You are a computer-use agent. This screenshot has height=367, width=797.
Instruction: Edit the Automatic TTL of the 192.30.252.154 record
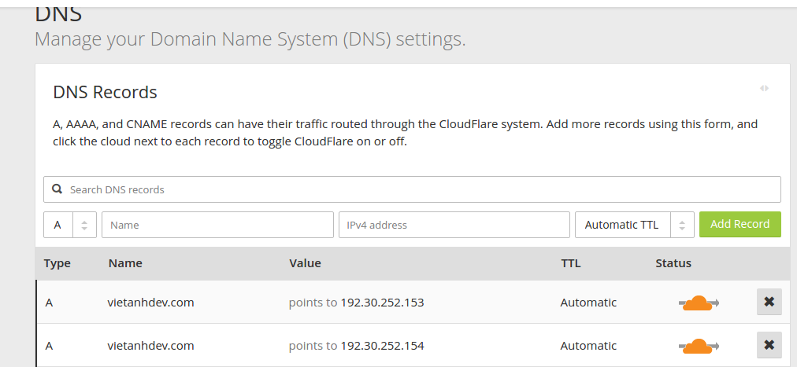pos(588,346)
